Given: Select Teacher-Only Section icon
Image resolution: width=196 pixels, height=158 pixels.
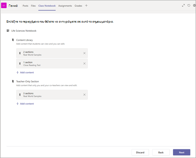Looking at the screenshot, I should click(x=13, y=81).
